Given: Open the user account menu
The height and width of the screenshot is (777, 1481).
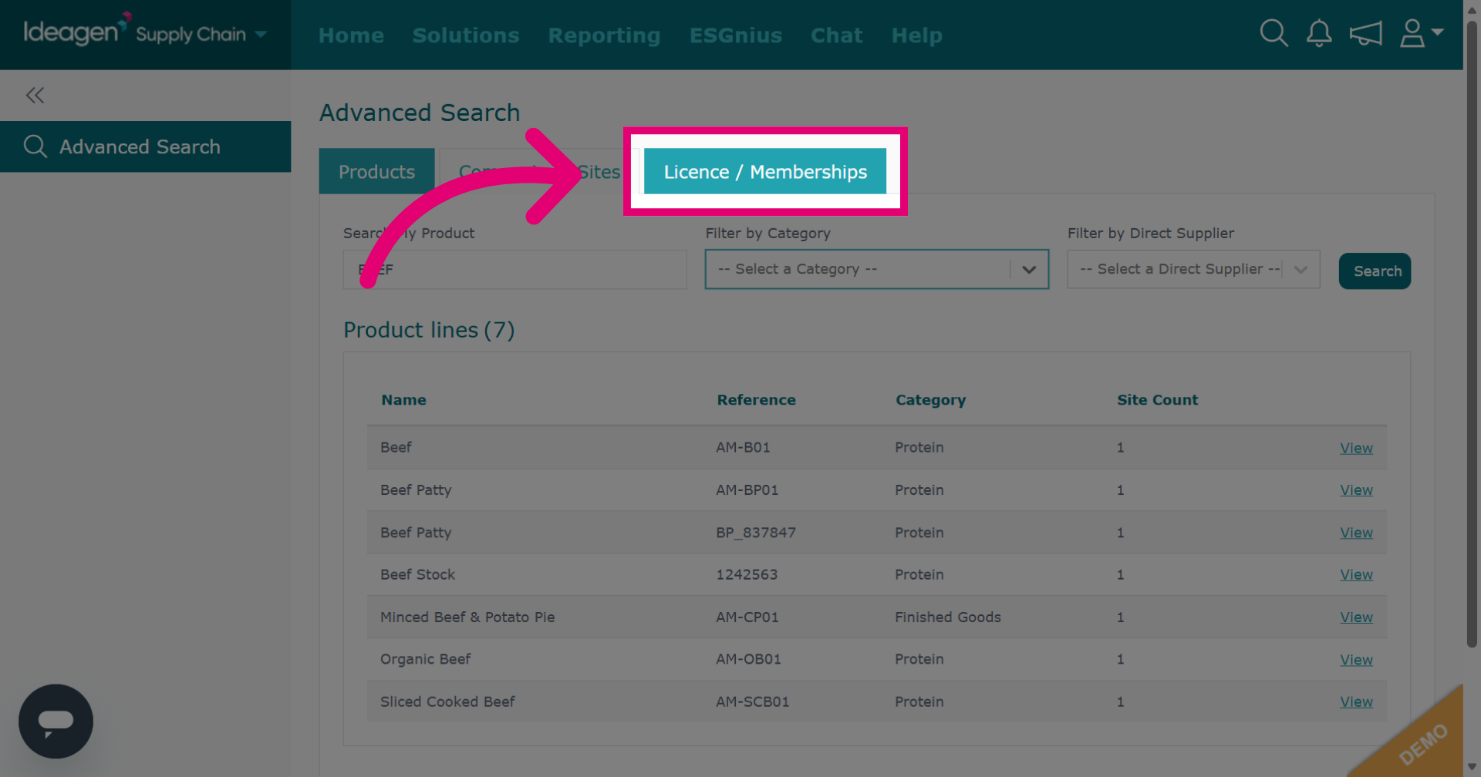Looking at the screenshot, I should click(1421, 33).
